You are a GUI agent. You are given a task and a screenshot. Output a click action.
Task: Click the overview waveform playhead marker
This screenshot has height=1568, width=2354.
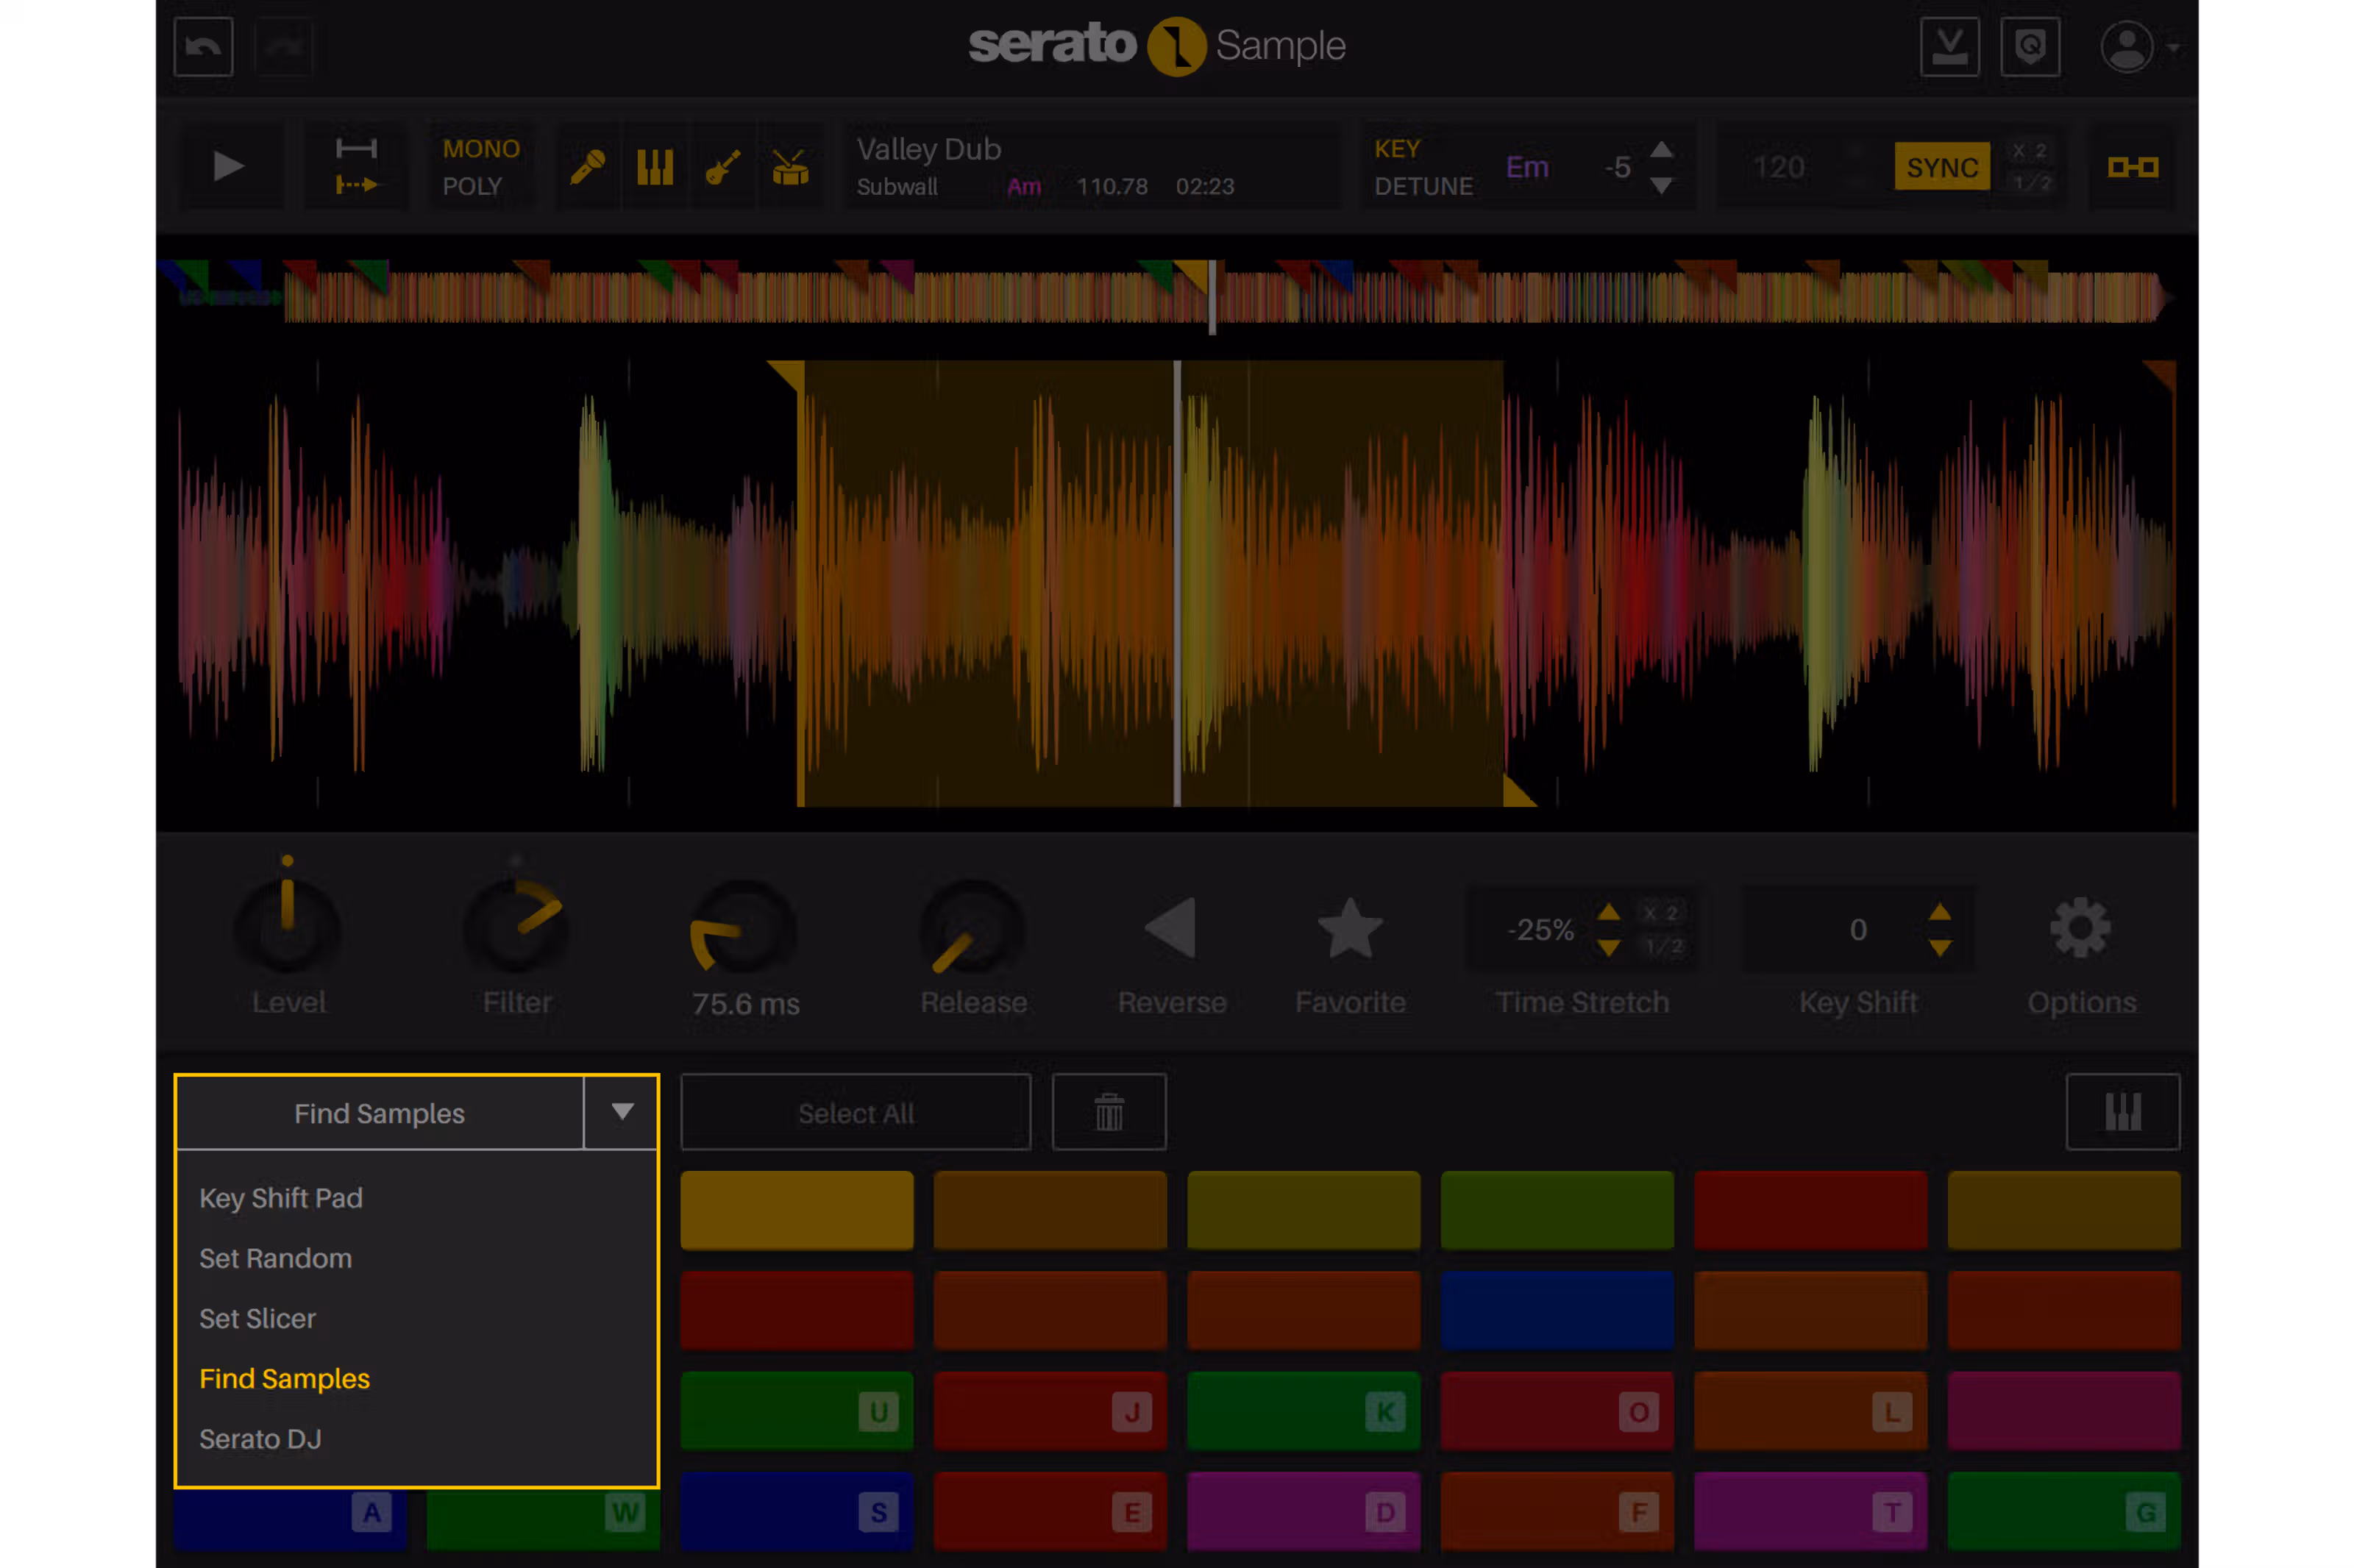coord(1212,297)
